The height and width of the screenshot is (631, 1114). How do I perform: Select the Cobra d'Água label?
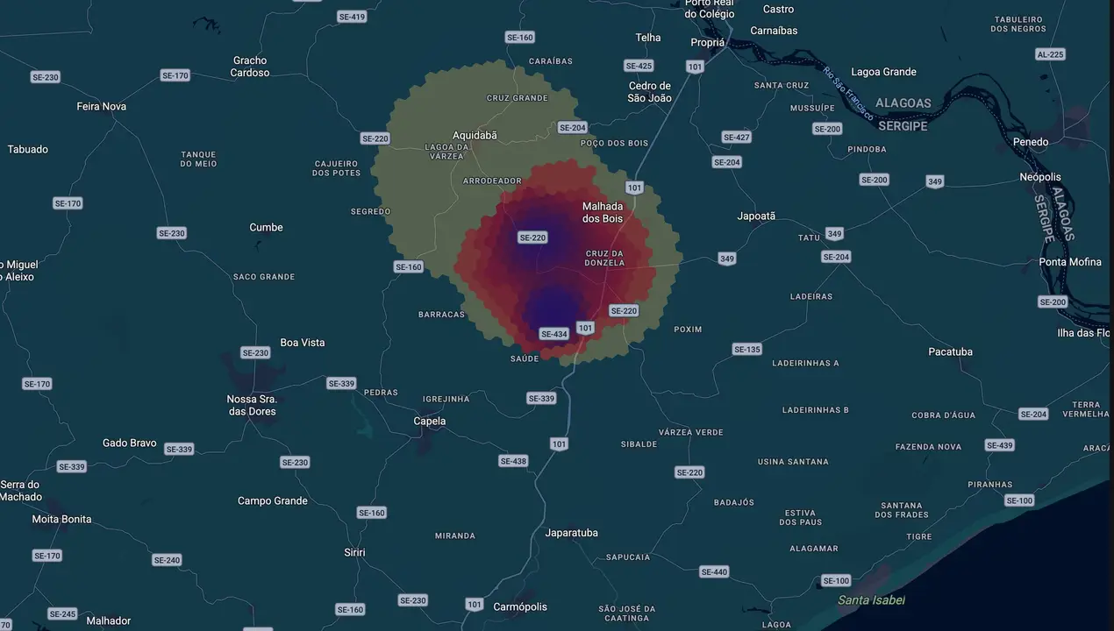point(943,415)
